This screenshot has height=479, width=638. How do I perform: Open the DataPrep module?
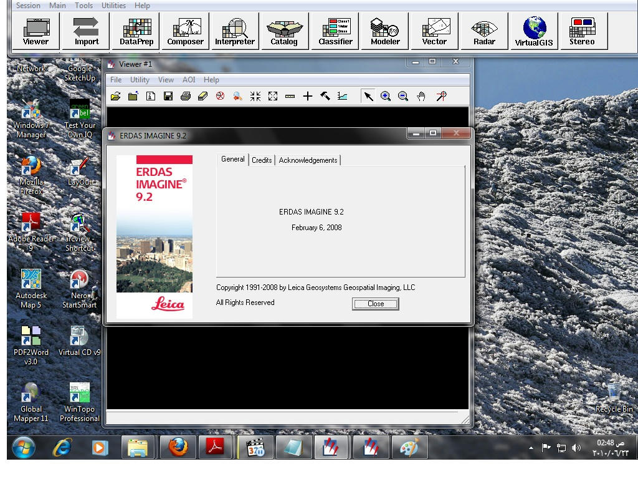[136, 31]
